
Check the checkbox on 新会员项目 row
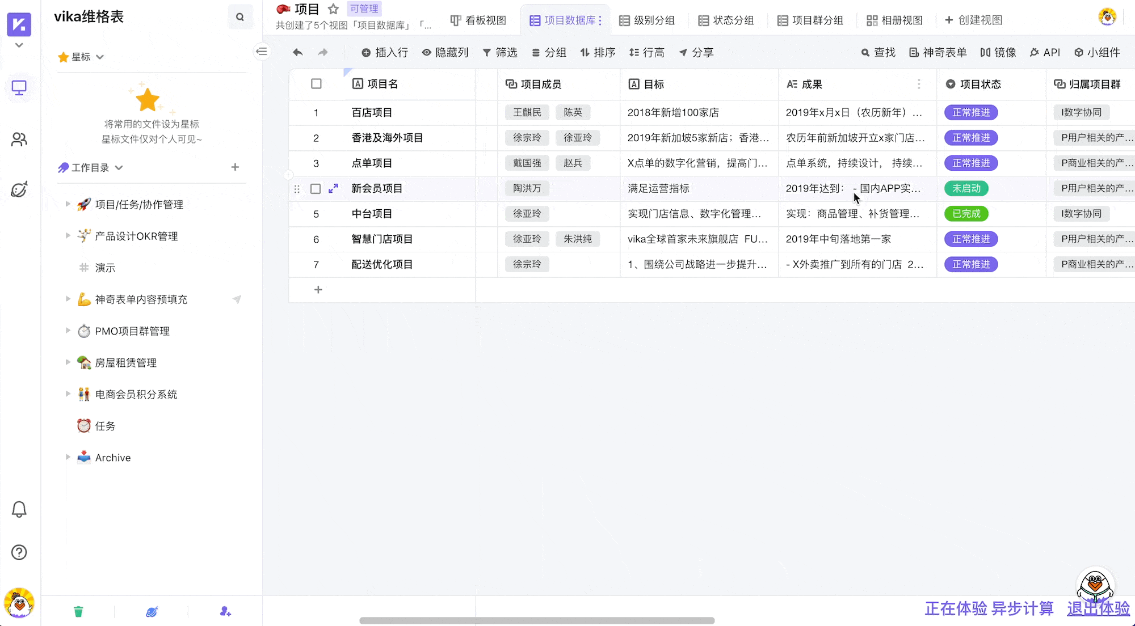coord(316,188)
